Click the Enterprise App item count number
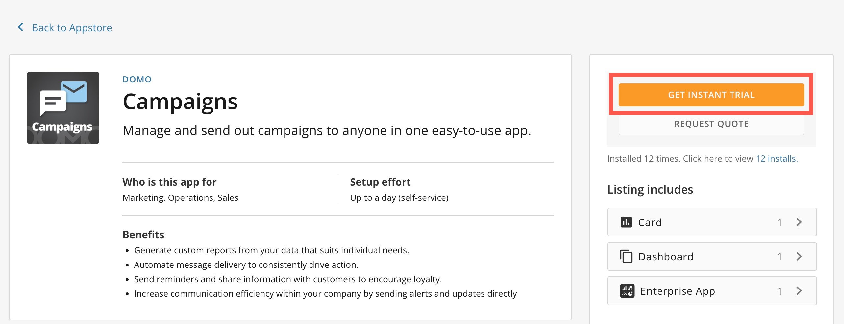 click(x=779, y=291)
